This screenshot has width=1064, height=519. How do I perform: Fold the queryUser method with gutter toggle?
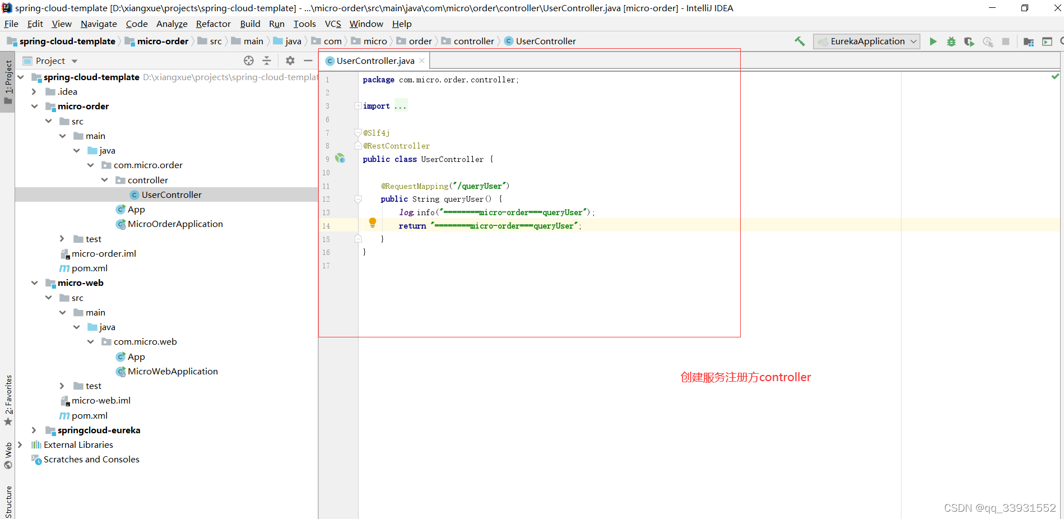(x=358, y=199)
